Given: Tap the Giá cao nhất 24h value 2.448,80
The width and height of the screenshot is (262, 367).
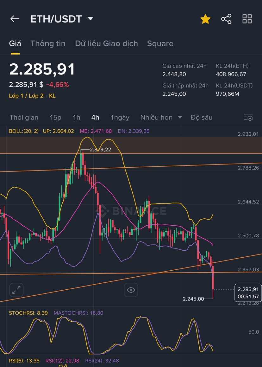Looking at the screenshot, I should (x=174, y=74).
